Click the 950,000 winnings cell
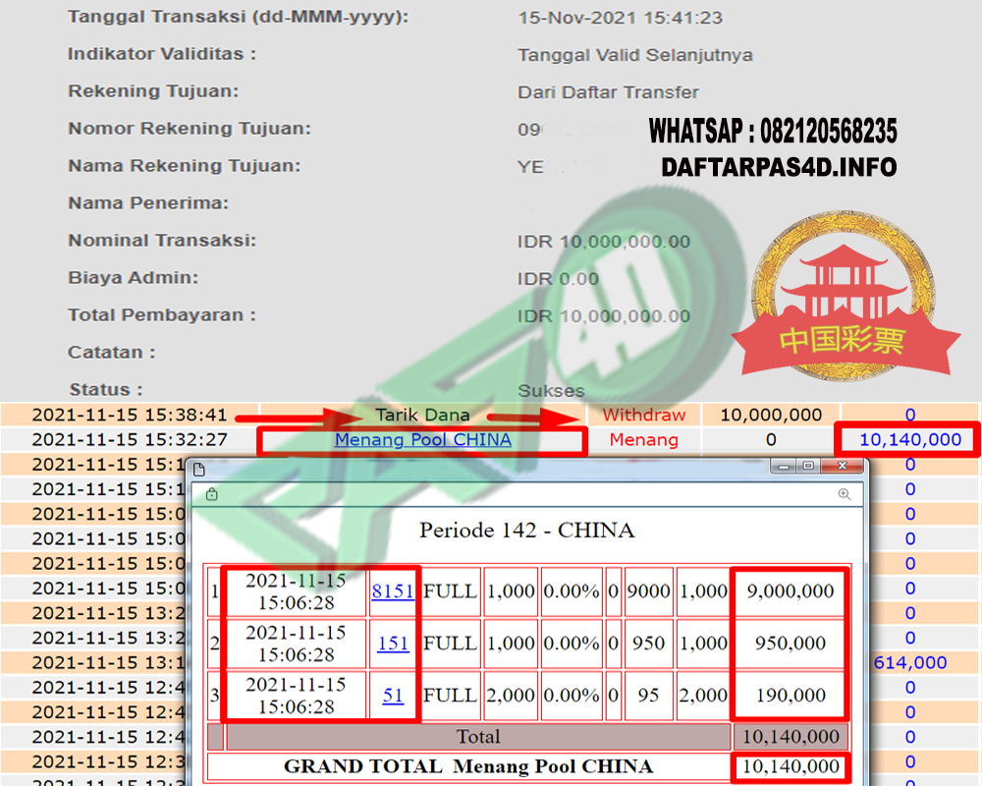The height and width of the screenshot is (786, 982). [790, 644]
